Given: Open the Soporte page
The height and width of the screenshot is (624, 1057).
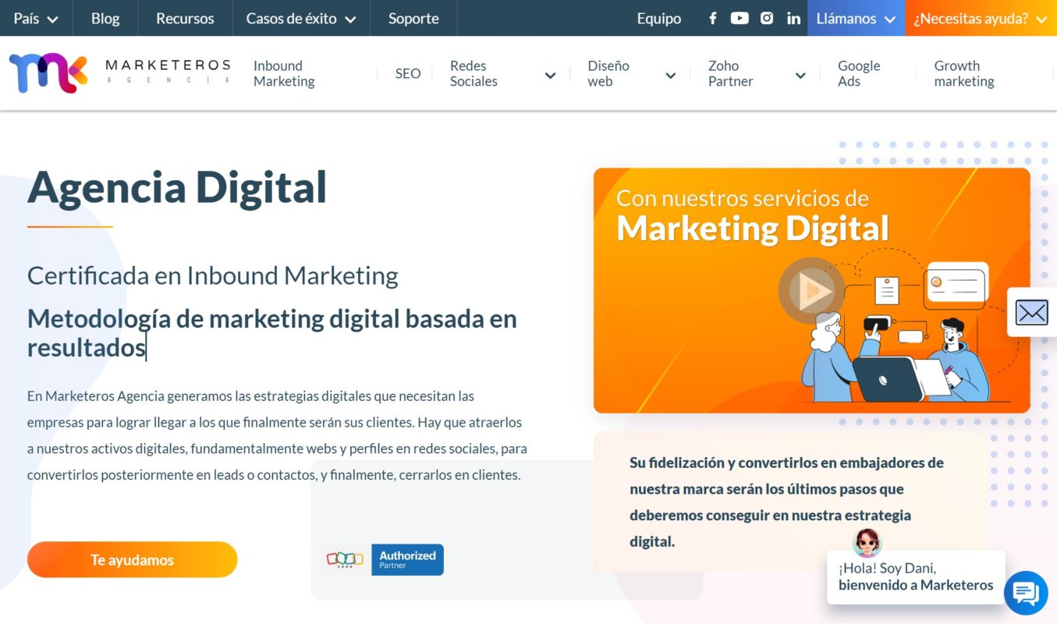Looking at the screenshot, I should (413, 18).
